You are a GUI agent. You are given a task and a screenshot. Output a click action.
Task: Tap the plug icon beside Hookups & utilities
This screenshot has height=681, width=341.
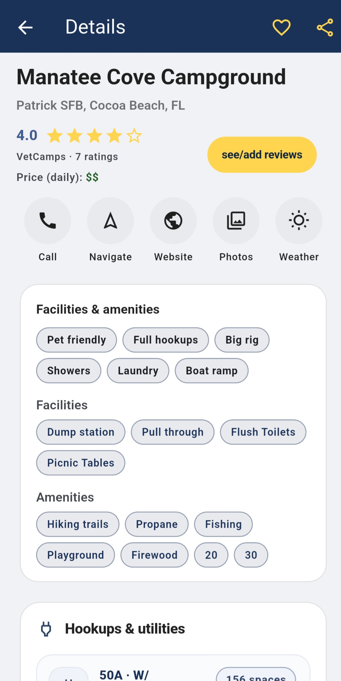pos(46,629)
